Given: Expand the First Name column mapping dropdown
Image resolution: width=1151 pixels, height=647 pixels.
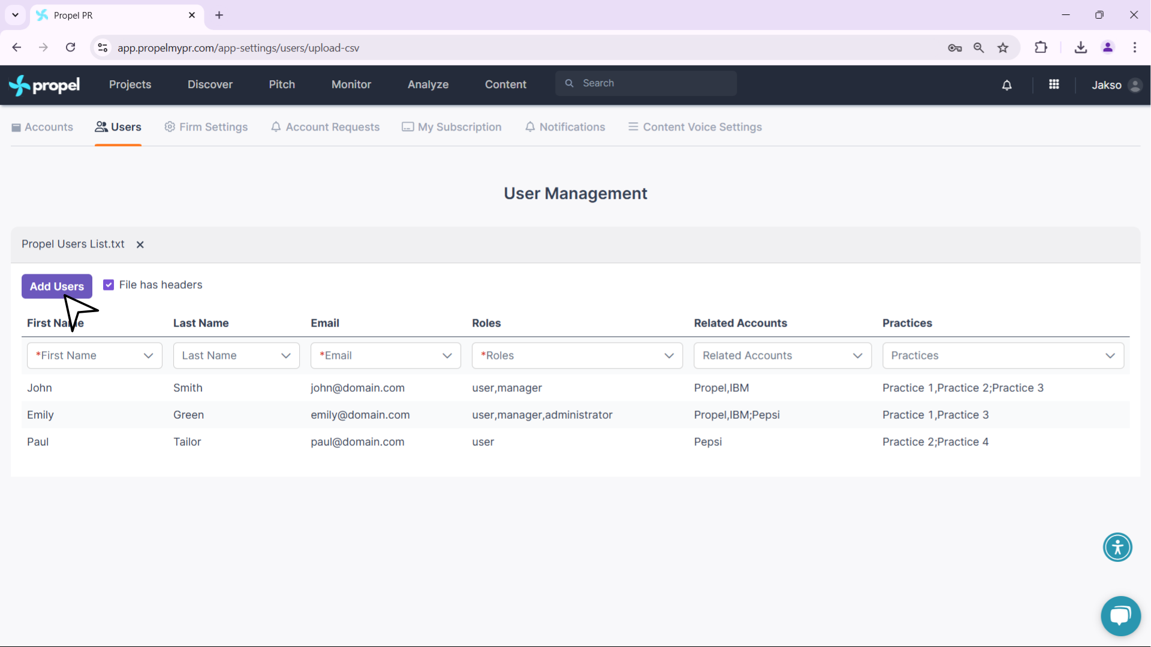Looking at the screenshot, I should 95,356.
